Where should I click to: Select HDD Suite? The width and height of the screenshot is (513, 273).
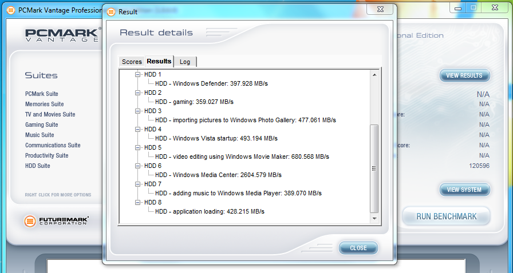point(38,166)
